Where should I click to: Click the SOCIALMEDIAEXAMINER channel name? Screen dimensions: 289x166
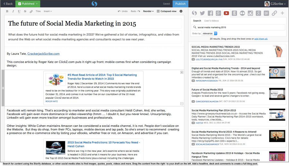click(x=207, y=144)
